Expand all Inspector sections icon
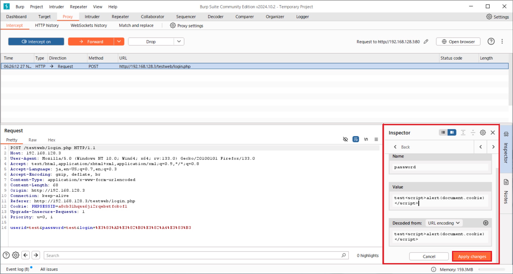Image resolution: width=513 pixels, height=274 pixels. (x=463, y=132)
